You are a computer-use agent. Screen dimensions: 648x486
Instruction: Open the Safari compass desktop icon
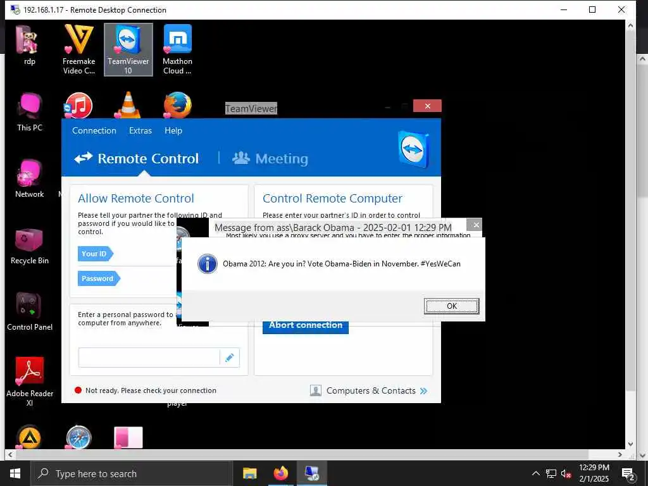click(x=78, y=437)
